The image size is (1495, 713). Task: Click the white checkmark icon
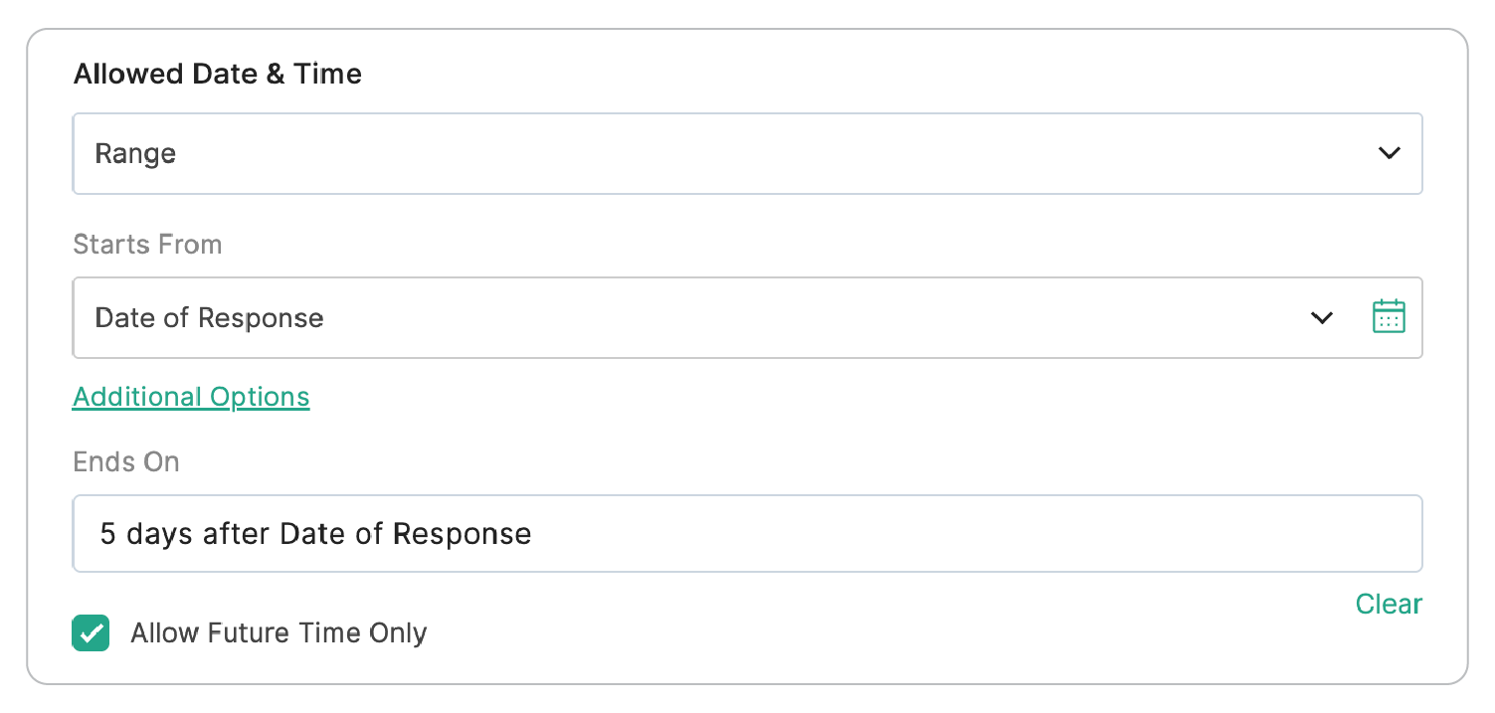click(x=91, y=633)
